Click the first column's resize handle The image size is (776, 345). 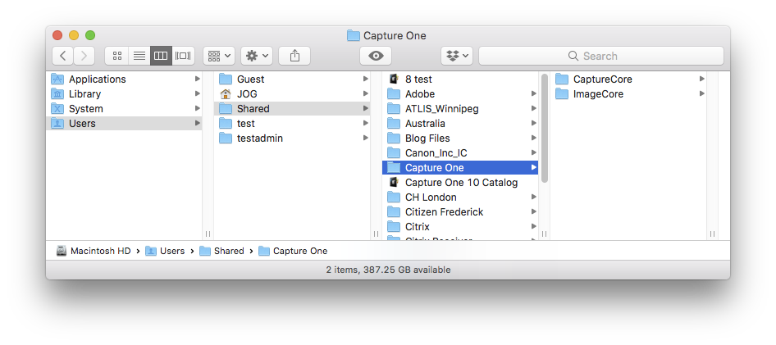click(208, 234)
